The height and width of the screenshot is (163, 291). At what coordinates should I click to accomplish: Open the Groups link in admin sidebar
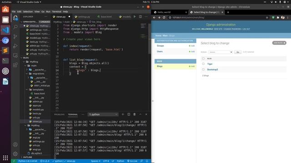pos(161,46)
